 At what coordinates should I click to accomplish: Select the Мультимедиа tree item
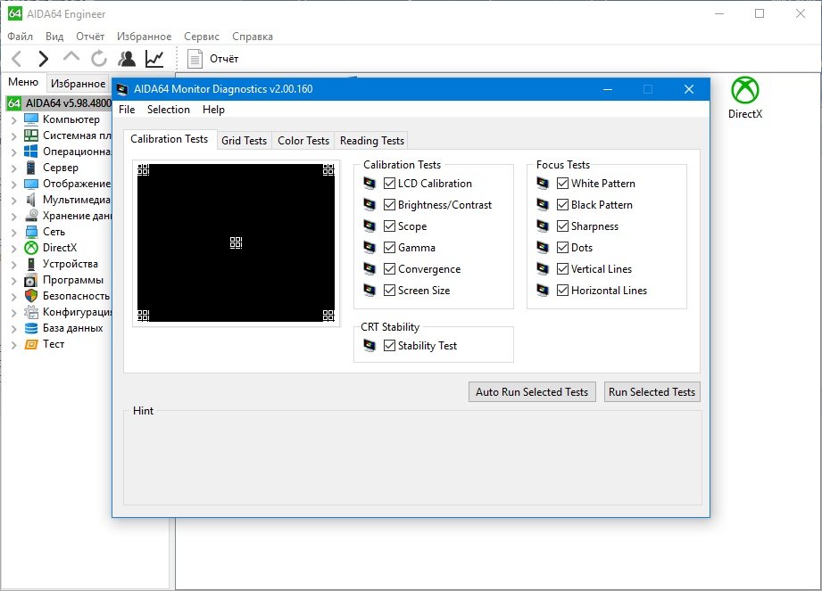click(x=76, y=200)
